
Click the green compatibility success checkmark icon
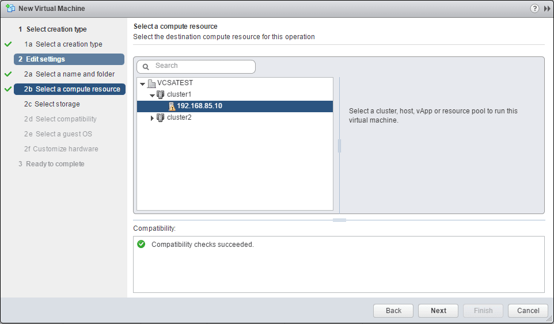pos(142,245)
